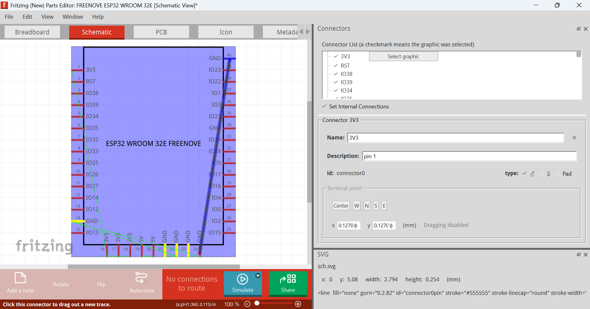Open the View menu
Image resolution: width=590 pixels, height=309 pixels.
coord(47,17)
